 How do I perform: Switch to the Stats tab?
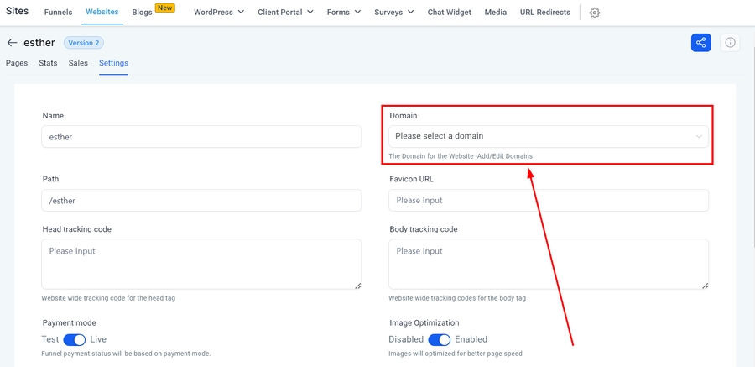tap(48, 63)
